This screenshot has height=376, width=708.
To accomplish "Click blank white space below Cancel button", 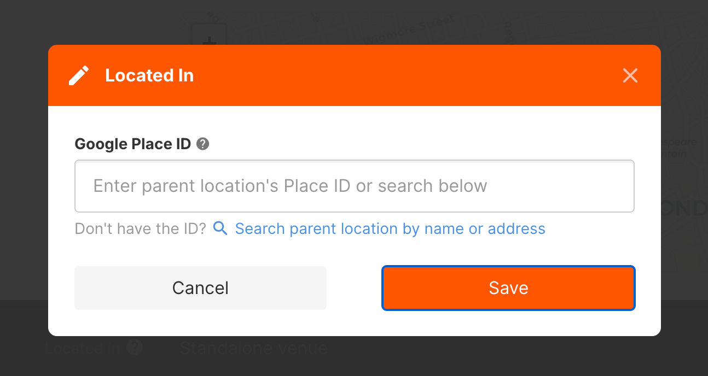I will 200,322.
